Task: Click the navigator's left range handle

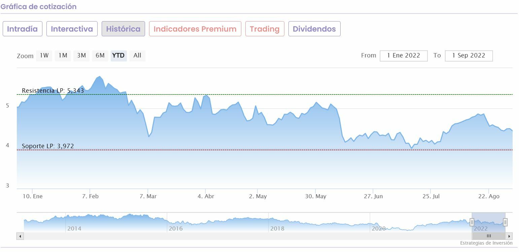Action: (472, 222)
